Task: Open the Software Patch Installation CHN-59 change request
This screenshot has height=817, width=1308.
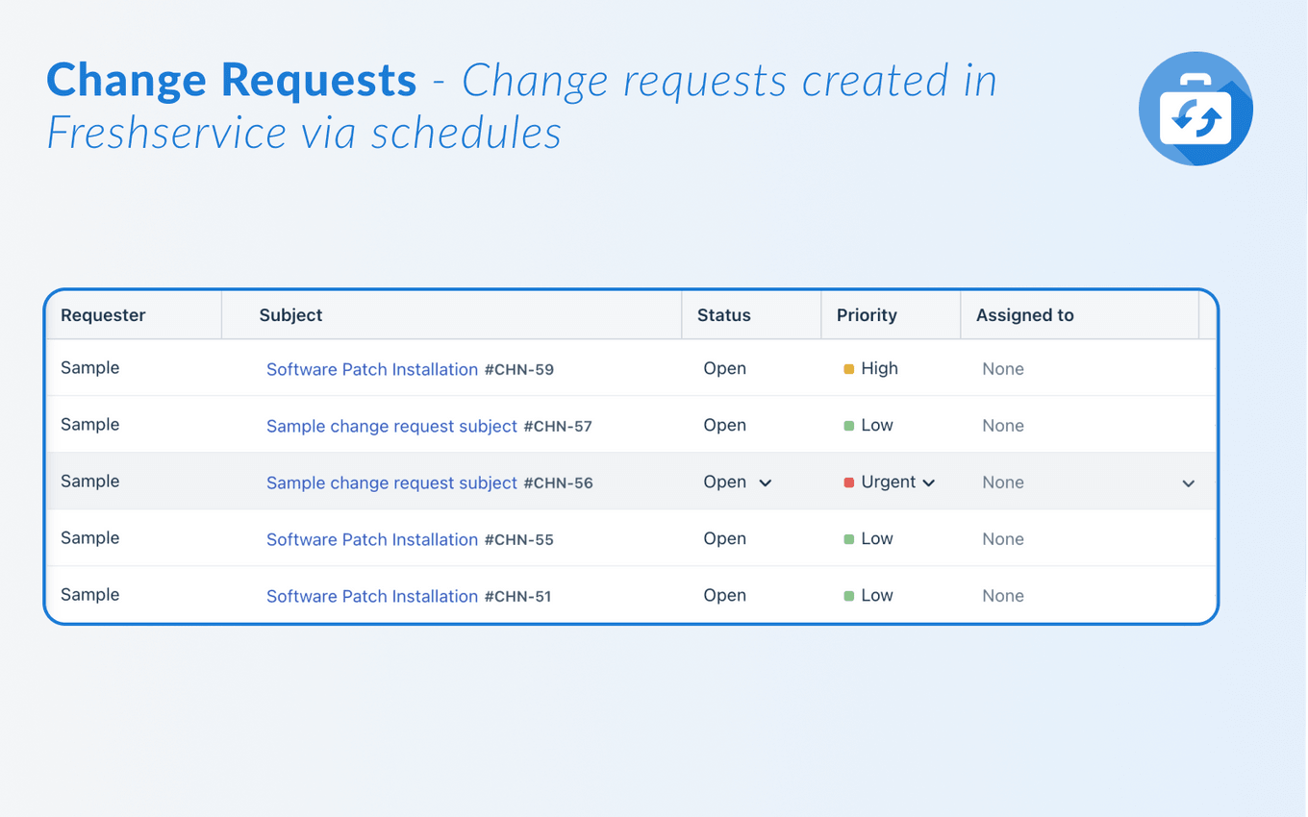Action: pos(372,369)
